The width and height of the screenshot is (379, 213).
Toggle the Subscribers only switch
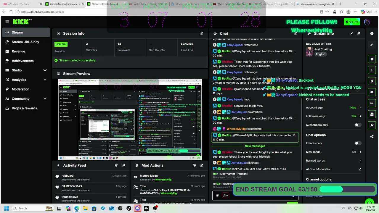358,125
